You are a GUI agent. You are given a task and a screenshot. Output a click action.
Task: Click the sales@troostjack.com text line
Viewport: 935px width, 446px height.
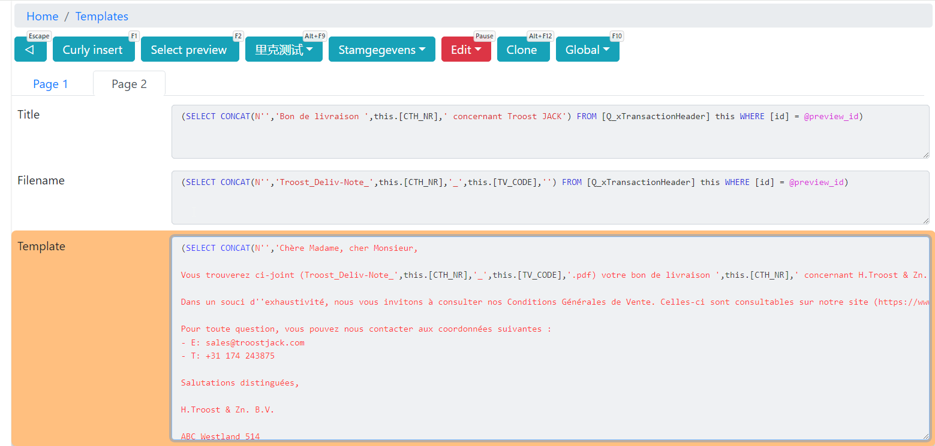point(243,342)
